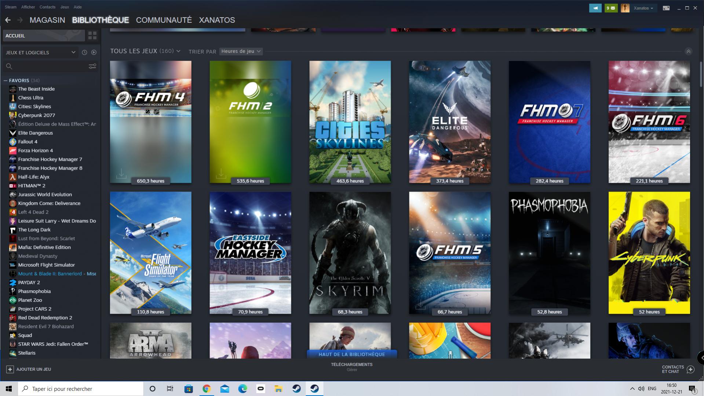Toggle show ready-to-play games icon
The width and height of the screenshot is (704, 396).
pyautogui.click(x=94, y=52)
